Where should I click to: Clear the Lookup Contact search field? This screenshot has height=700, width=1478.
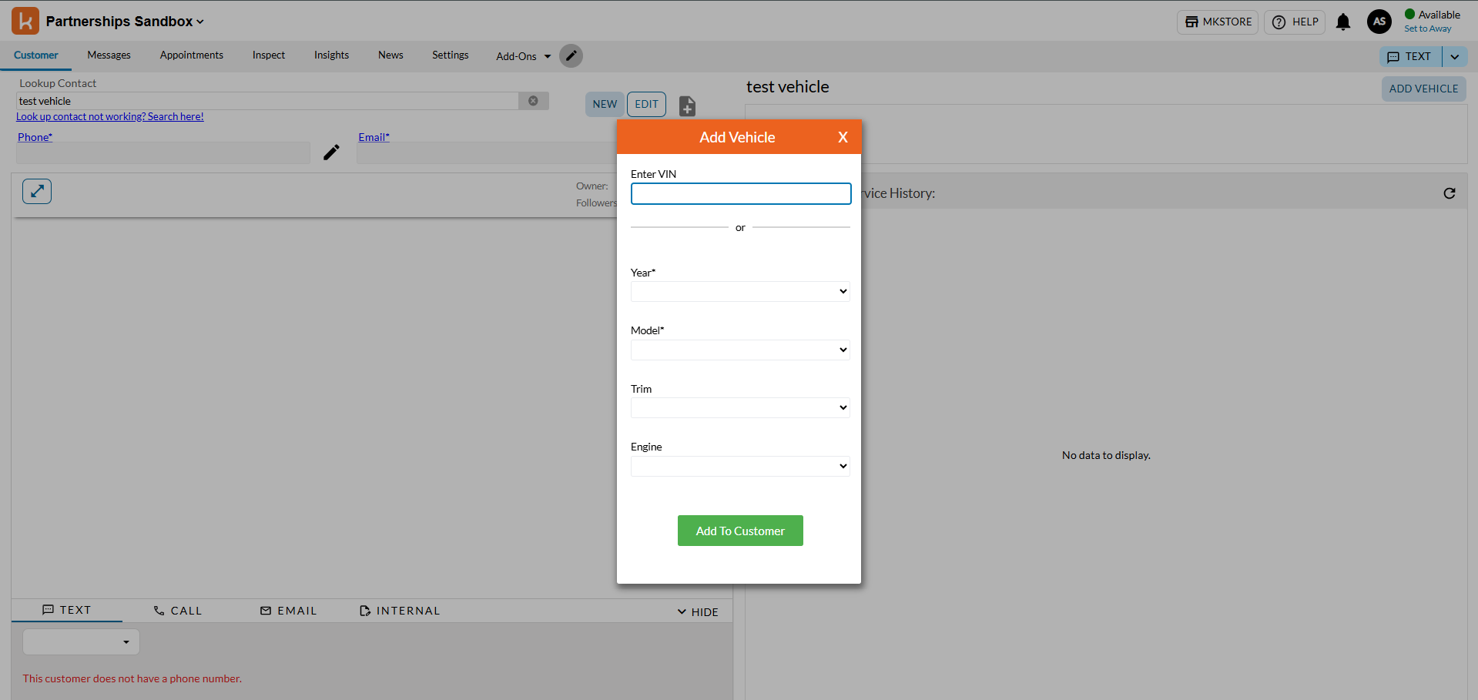(533, 101)
